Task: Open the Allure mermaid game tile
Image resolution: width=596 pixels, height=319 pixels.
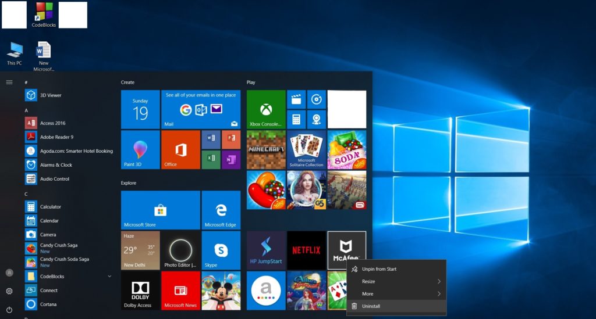Action: pos(306,291)
